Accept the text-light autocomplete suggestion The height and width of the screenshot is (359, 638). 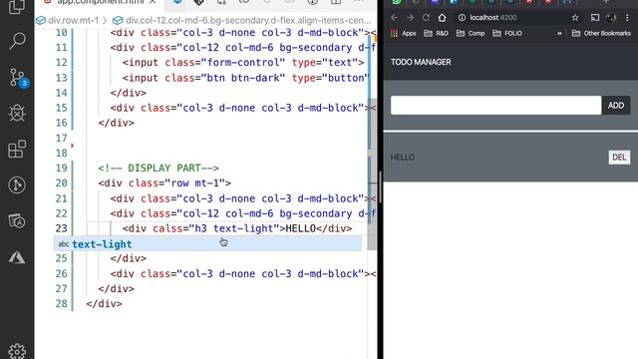coord(207,243)
